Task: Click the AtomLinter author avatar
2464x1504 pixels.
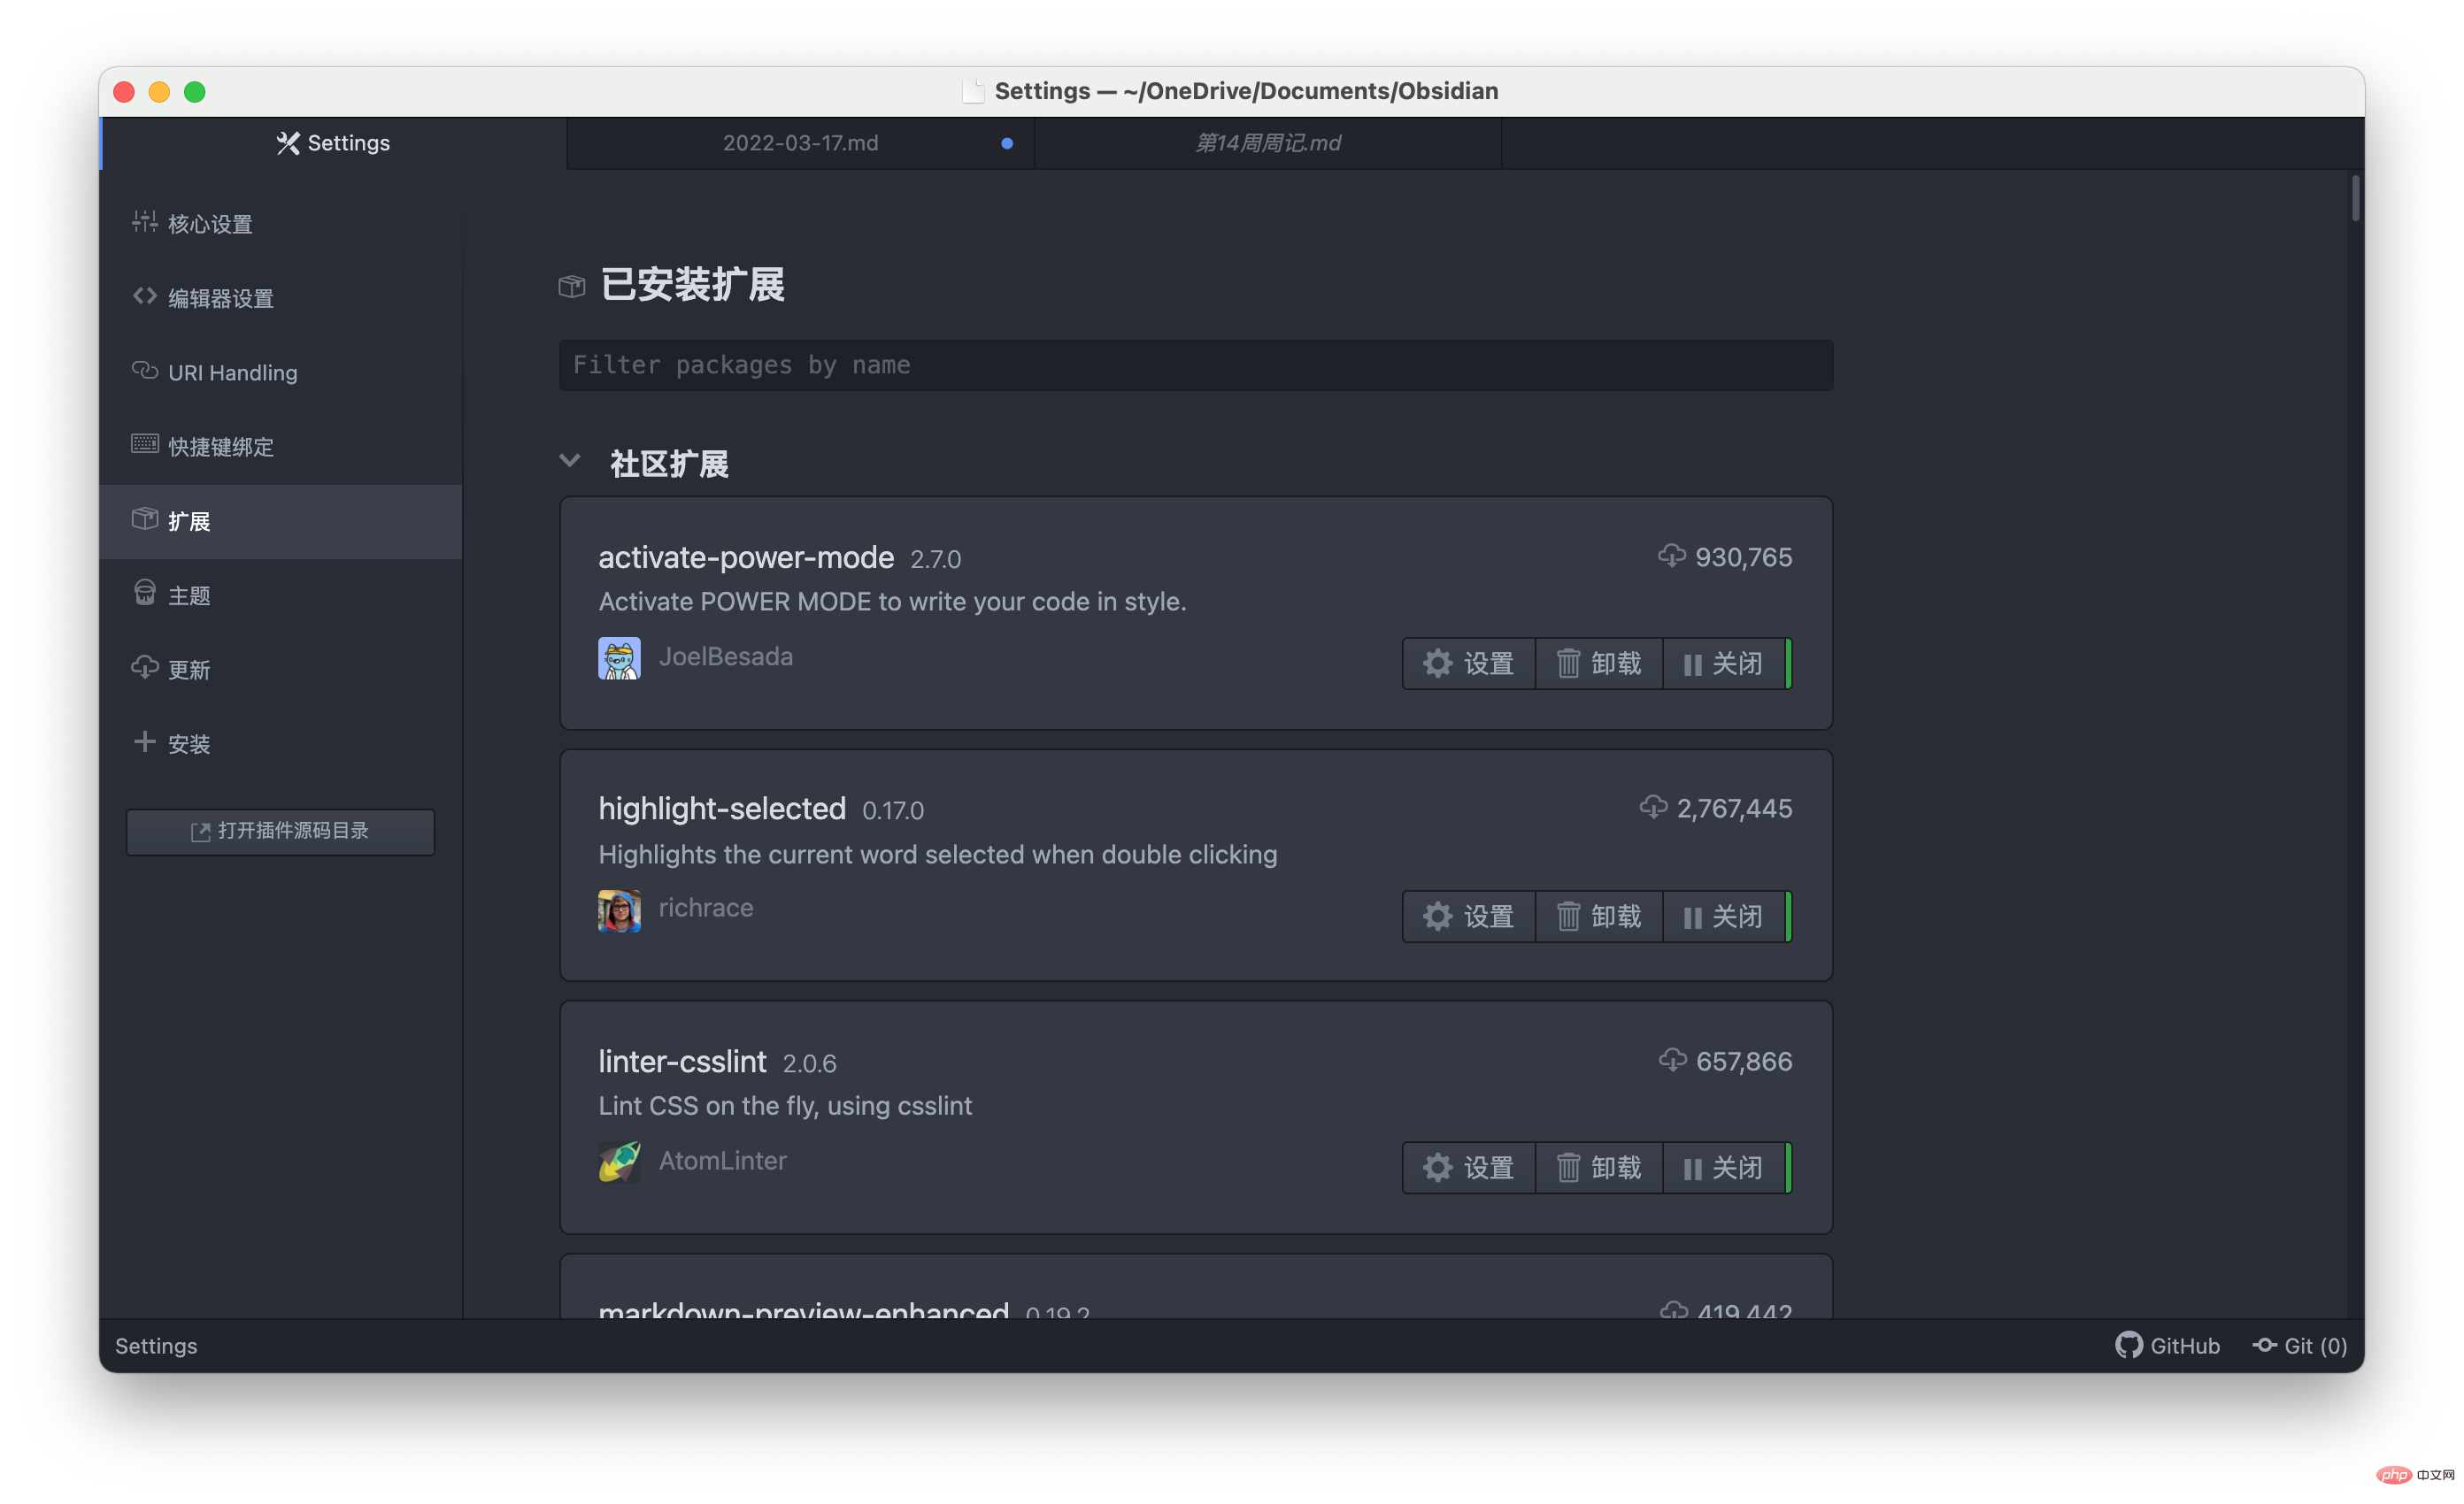Action: pos(619,1162)
